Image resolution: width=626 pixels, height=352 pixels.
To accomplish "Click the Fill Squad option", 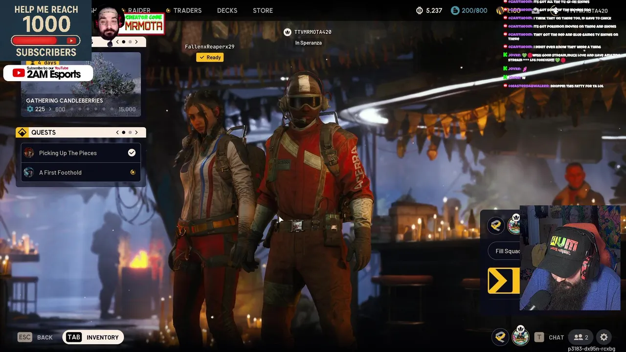I will [x=505, y=251].
